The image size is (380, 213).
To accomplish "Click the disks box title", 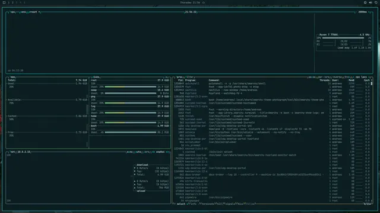I will click(x=96, y=77).
